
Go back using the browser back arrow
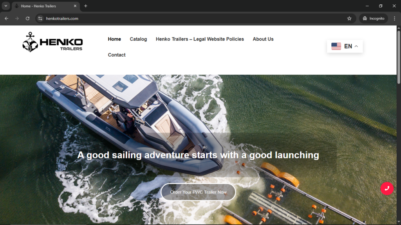click(x=6, y=18)
